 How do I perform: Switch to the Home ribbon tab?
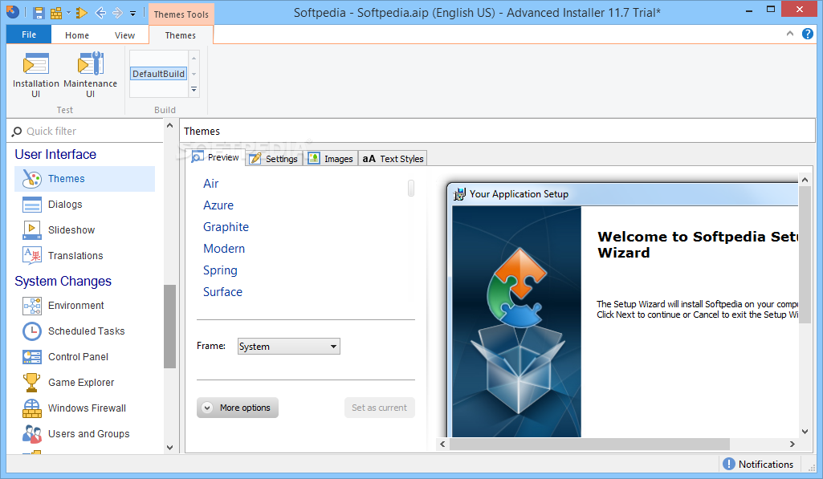76,35
